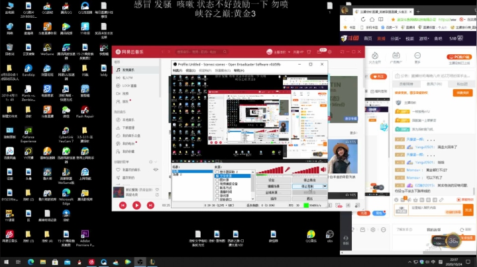Add new playlist with plus icon

pyautogui.click(x=150, y=162)
